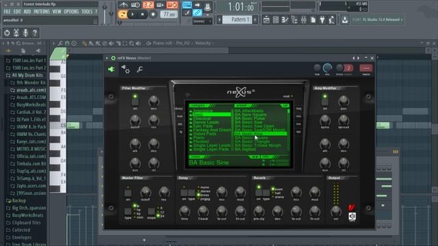
Task: Click the Nexus wrapper wrench icon
Action: (140, 69)
